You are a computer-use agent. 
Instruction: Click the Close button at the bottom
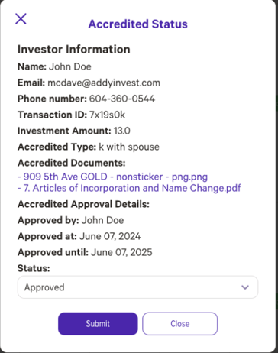pos(179,324)
